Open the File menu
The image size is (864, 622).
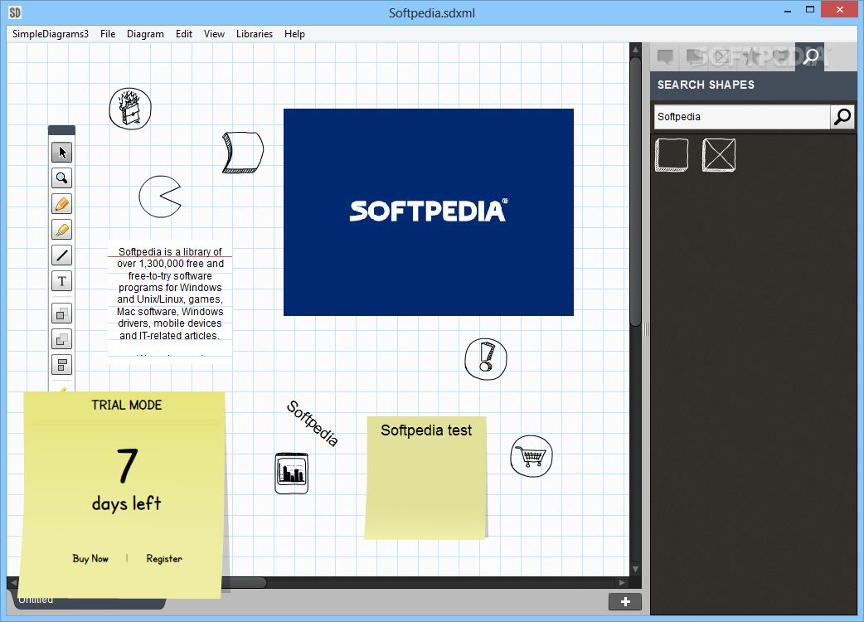click(108, 34)
